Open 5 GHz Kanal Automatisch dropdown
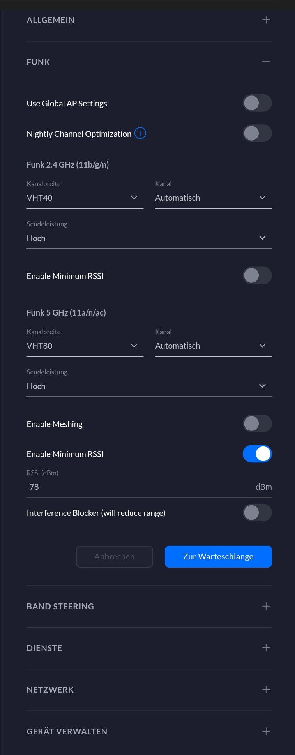This screenshot has height=755, width=295. tap(213, 346)
